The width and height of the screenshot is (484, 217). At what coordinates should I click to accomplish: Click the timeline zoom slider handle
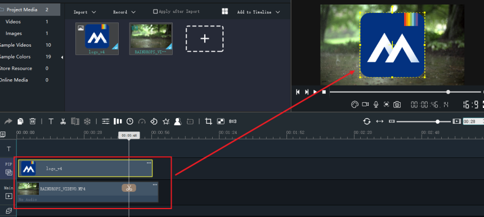point(437,121)
